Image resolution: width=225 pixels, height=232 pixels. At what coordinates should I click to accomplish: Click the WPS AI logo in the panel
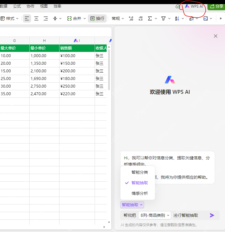tap(170, 80)
